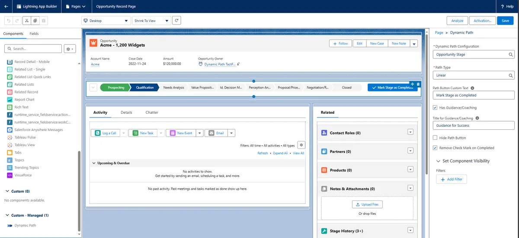The width and height of the screenshot is (519, 238).
Task: Switch to the Fields tab
Action: coord(34,34)
